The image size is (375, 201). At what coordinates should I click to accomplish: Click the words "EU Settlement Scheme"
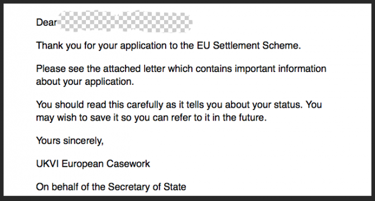(249, 45)
